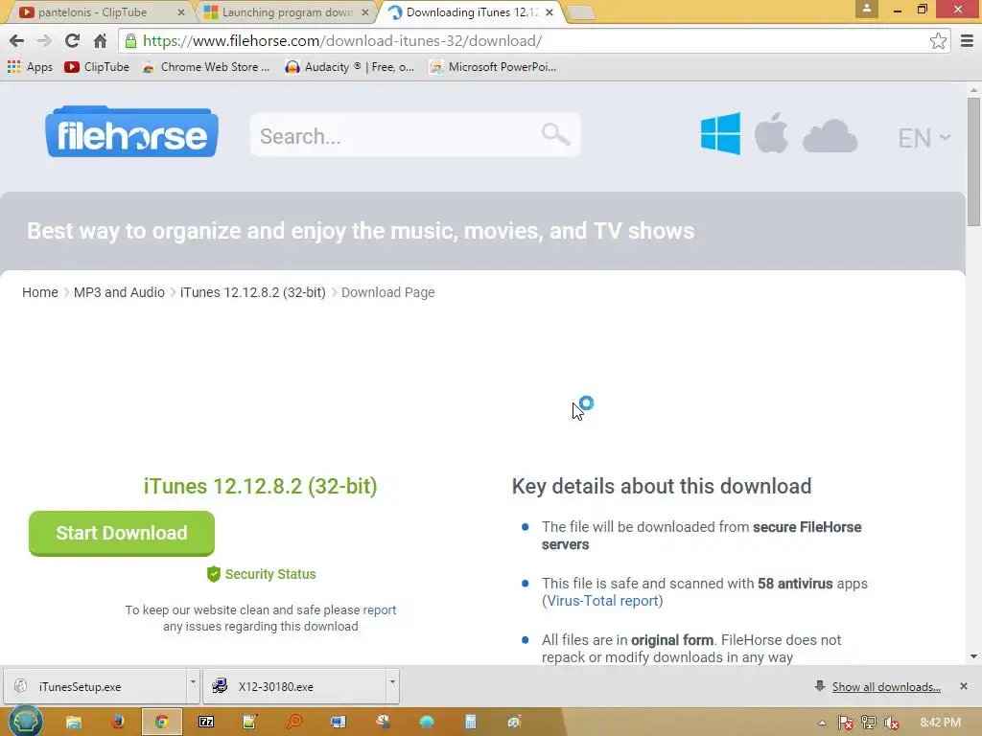982x736 pixels.
Task: Click Show all downloads link
Action: click(886, 687)
